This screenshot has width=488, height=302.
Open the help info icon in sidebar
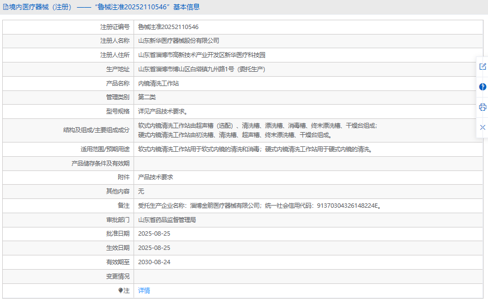483,87
